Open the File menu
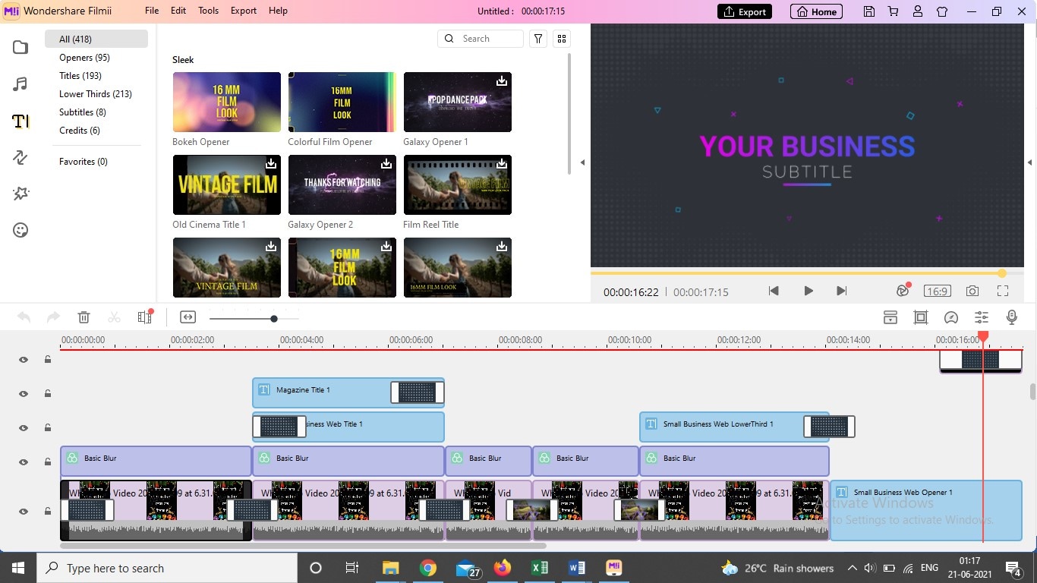 152,11
